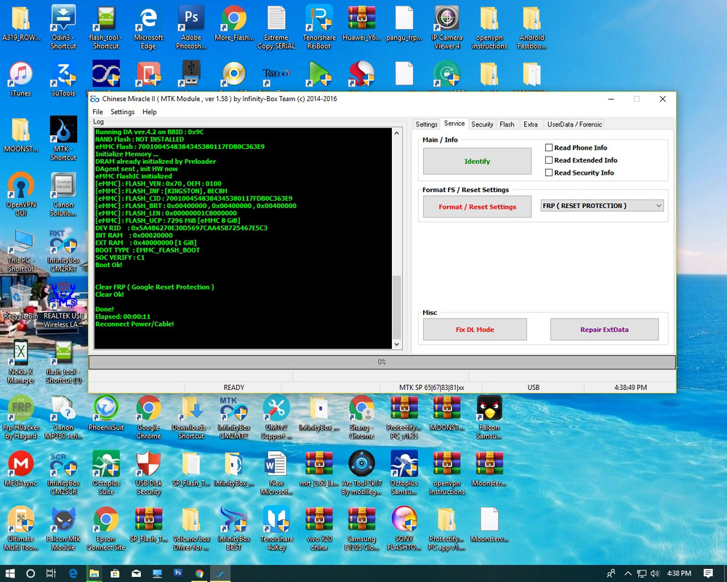Select the Falcon Samsung icon with angry bird
727x582 pixels.
pos(489,417)
